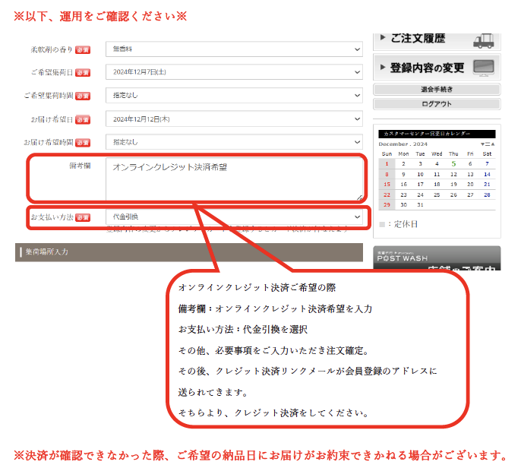Click the ご希望集荷日 field label
The height and width of the screenshot is (468, 521).
pos(52,72)
